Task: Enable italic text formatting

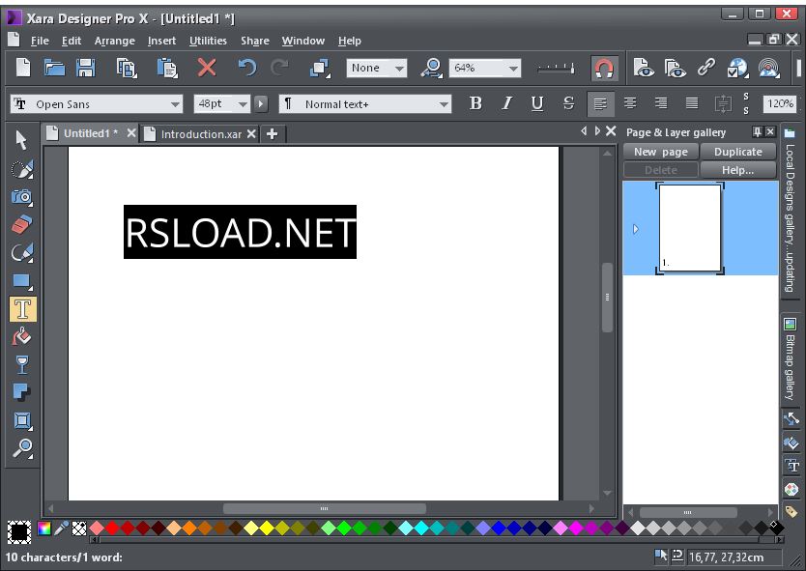Action: (x=506, y=102)
